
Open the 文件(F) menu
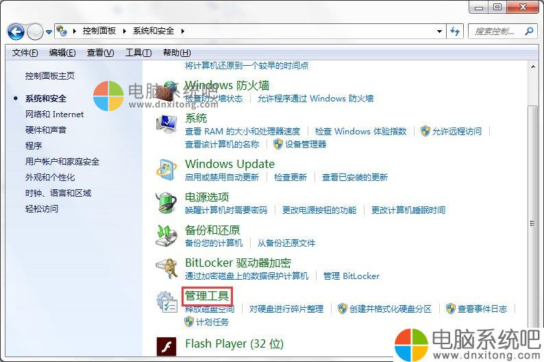click(x=25, y=53)
